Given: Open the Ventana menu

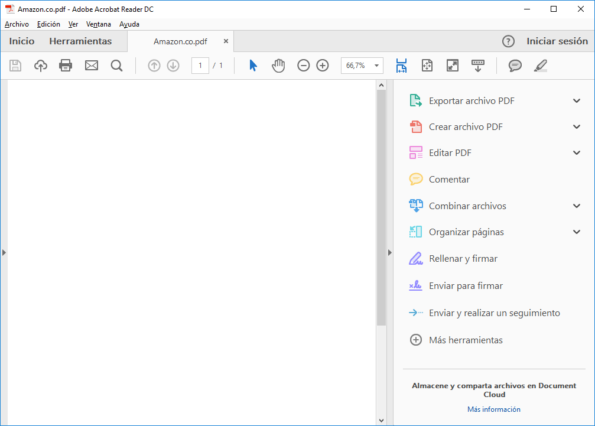Looking at the screenshot, I should point(99,24).
